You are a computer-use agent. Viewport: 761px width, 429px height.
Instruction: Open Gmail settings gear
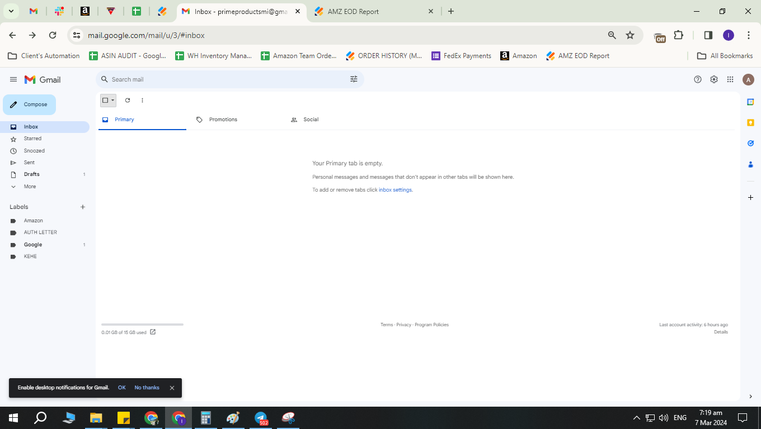tap(714, 79)
